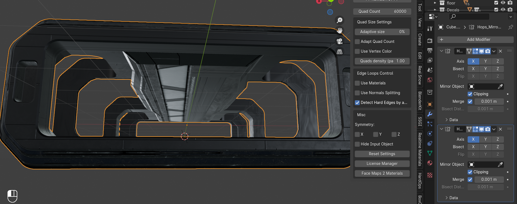The height and width of the screenshot is (204, 517).
Task: Enable the Hide Input Object checkbox
Action: 357,144
